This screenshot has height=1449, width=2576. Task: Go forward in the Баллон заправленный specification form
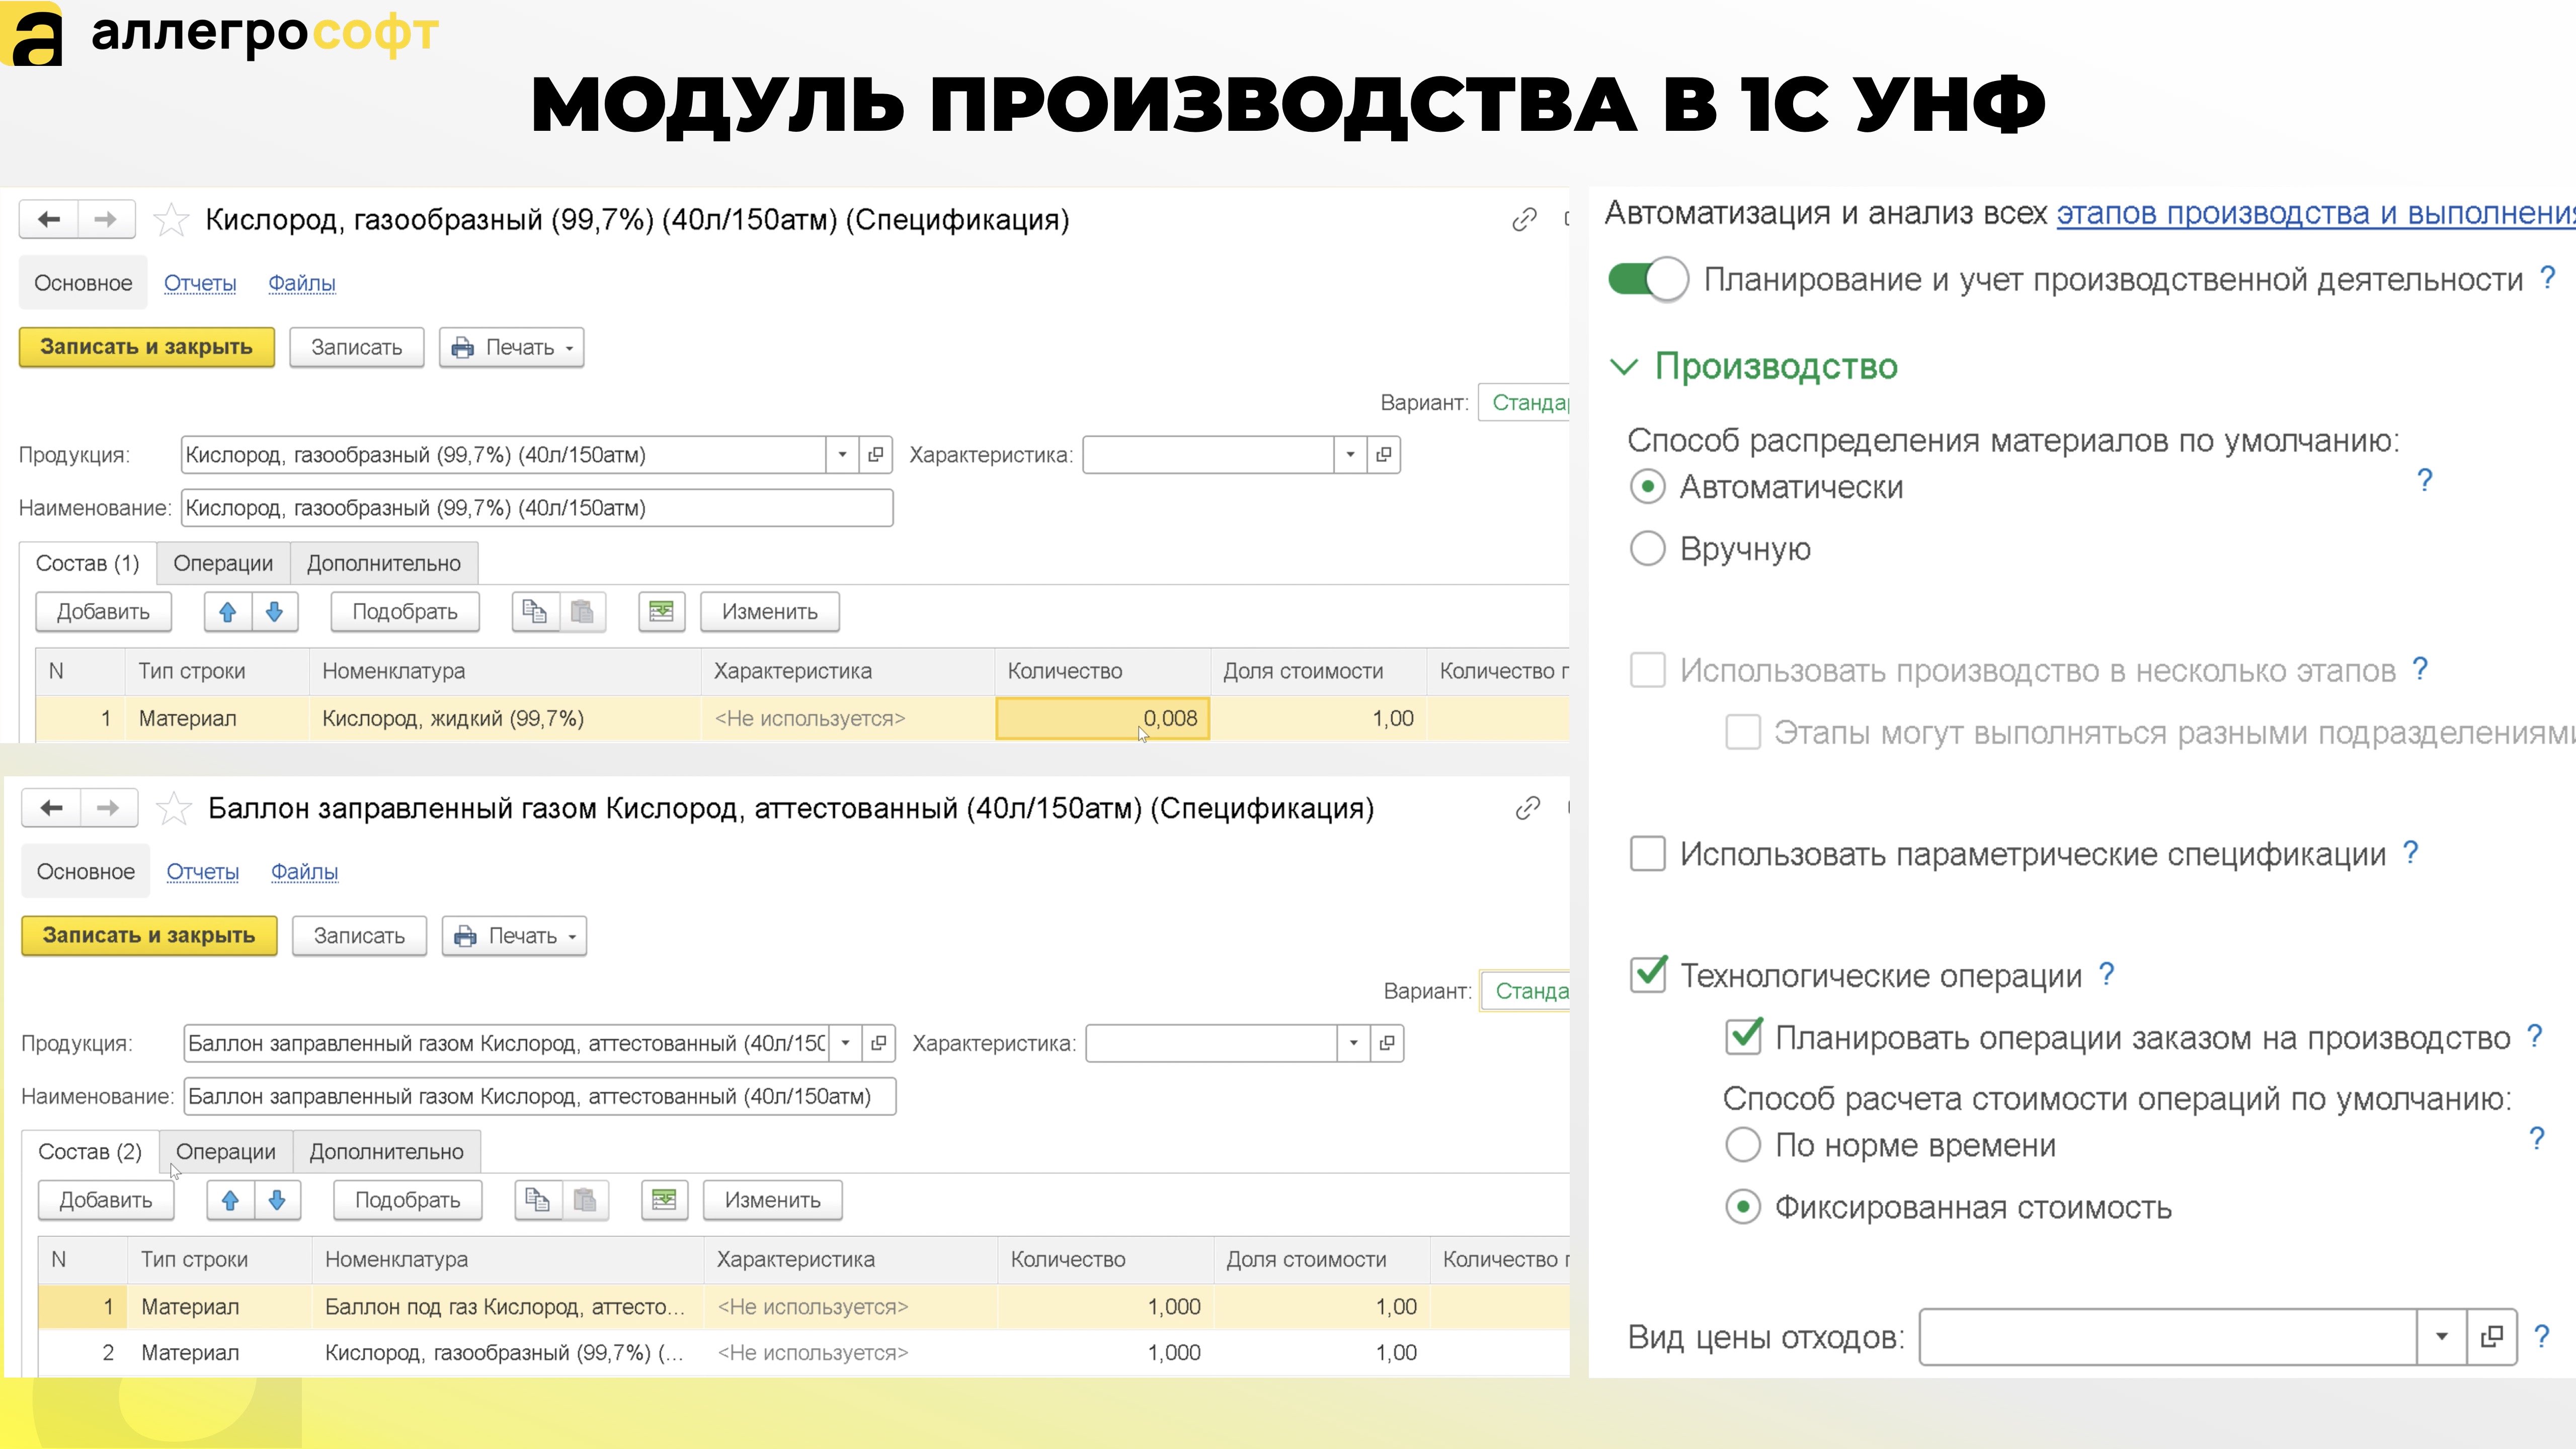coord(109,808)
